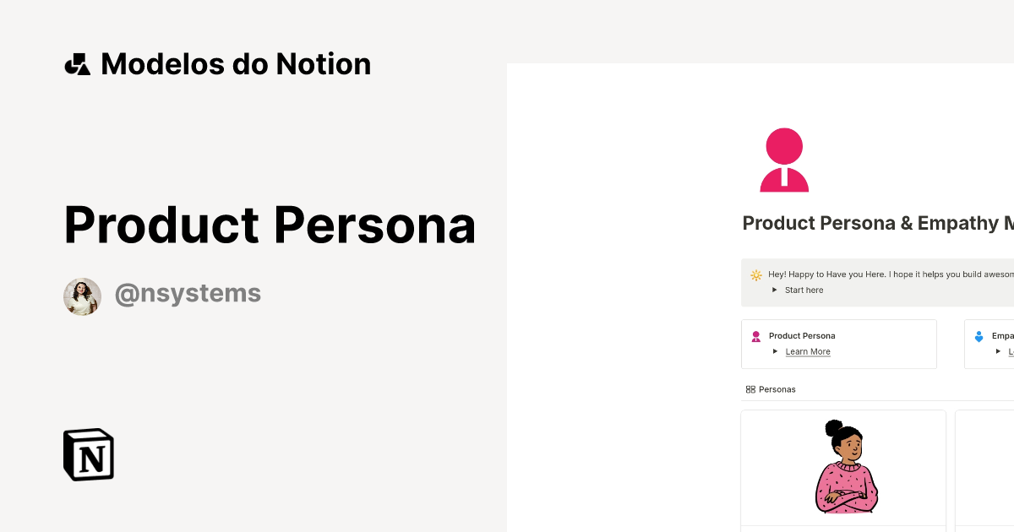Click the Personas section label
1014x532 pixels.
pyautogui.click(x=777, y=389)
